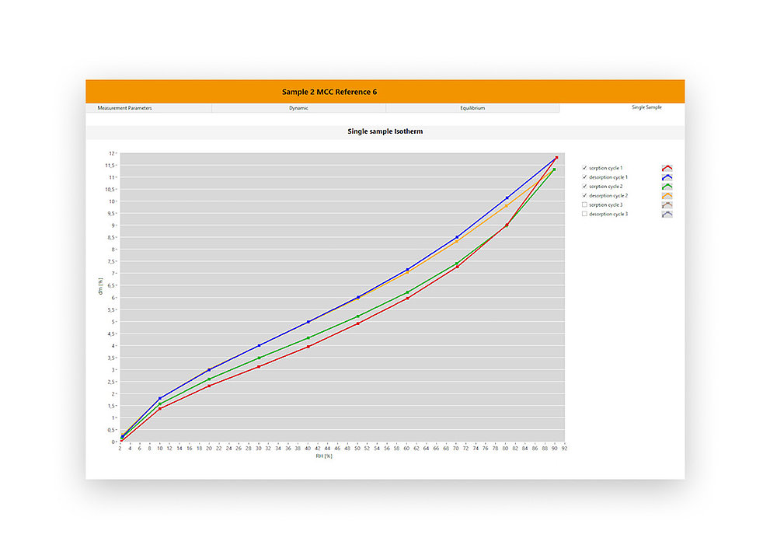Enable the desorption cycle 3 checkbox

point(584,214)
